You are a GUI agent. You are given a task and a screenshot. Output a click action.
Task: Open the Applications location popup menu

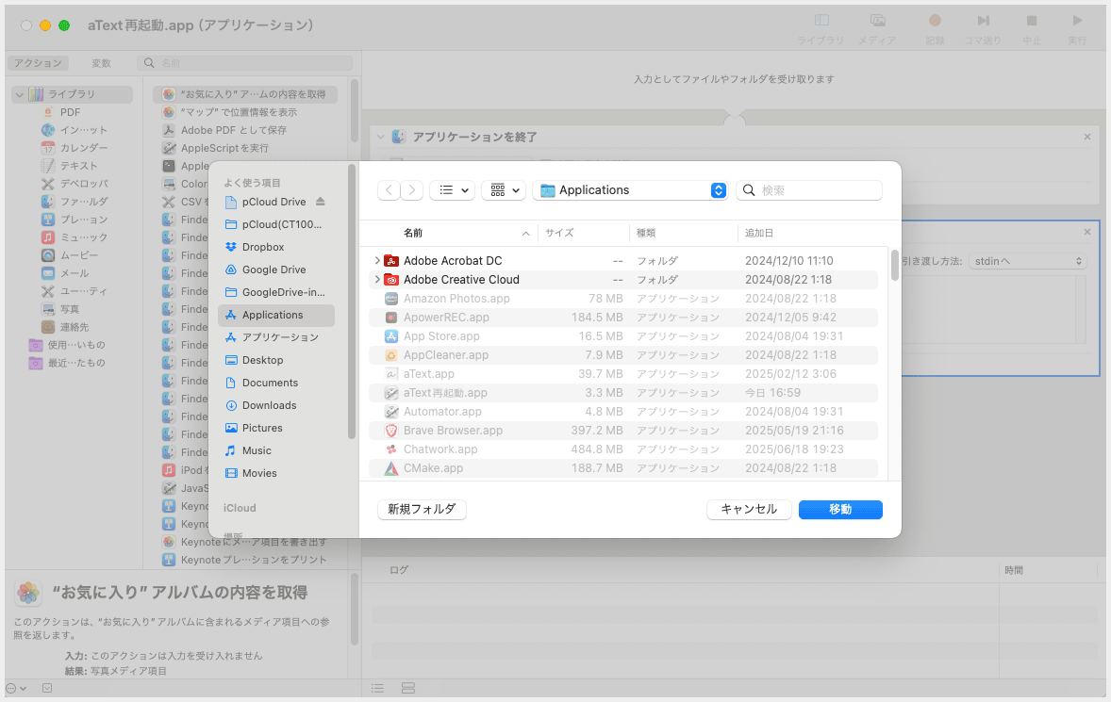629,190
